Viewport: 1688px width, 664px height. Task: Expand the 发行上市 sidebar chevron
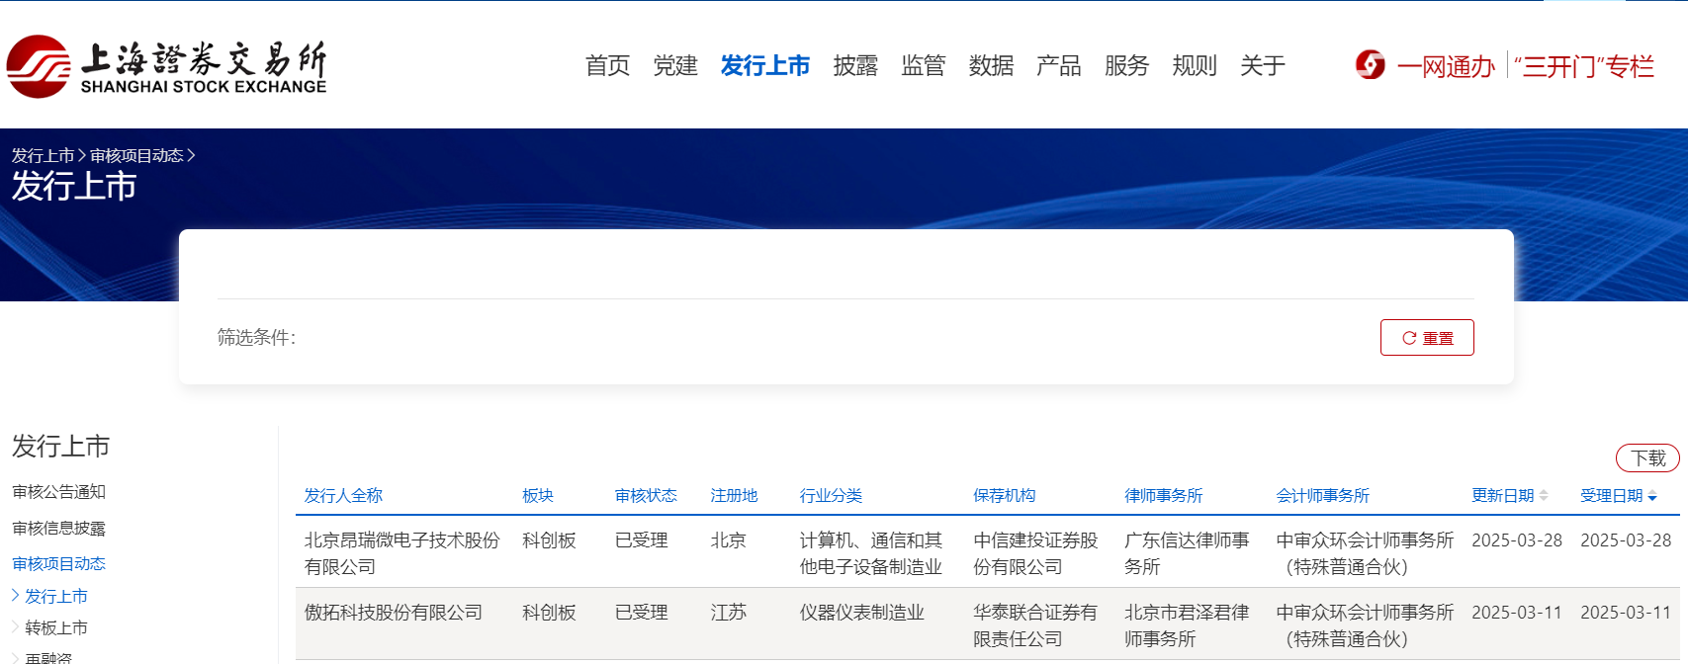pos(16,596)
